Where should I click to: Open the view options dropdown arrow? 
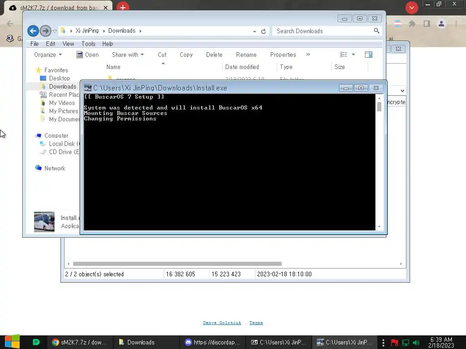[353, 55]
